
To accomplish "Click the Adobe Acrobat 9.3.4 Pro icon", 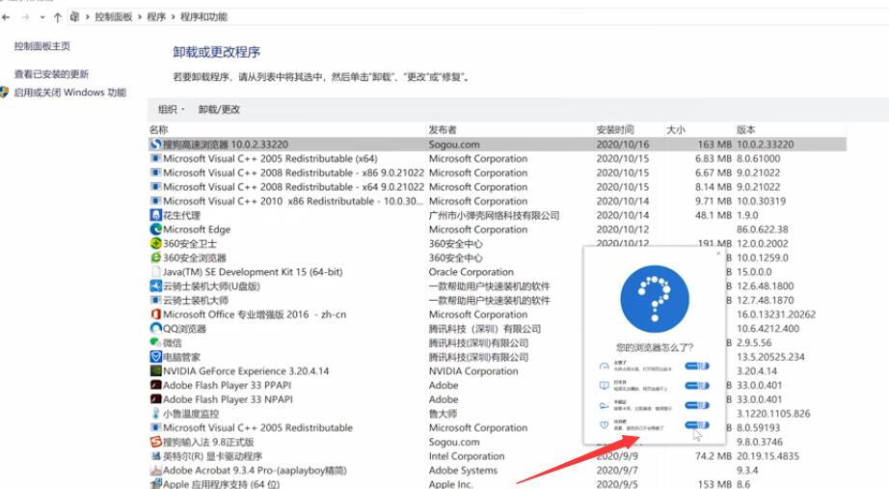I will (x=156, y=471).
